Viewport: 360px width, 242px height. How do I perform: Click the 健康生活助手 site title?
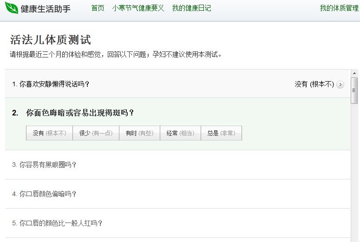tap(46, 9)
